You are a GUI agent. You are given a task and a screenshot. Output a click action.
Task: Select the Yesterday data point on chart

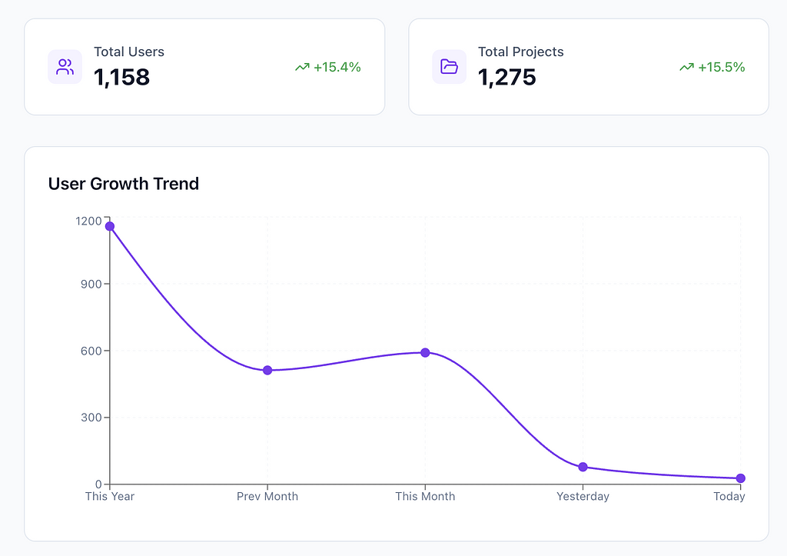point(583,467)
